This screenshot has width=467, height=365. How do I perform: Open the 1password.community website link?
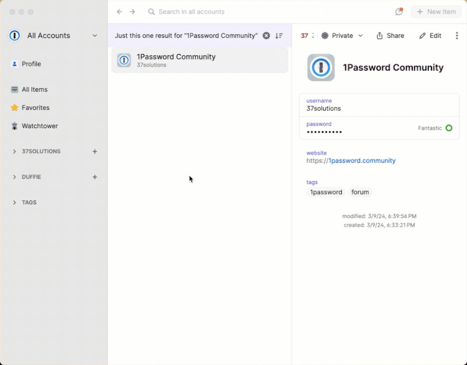click(x=362, y=161)
